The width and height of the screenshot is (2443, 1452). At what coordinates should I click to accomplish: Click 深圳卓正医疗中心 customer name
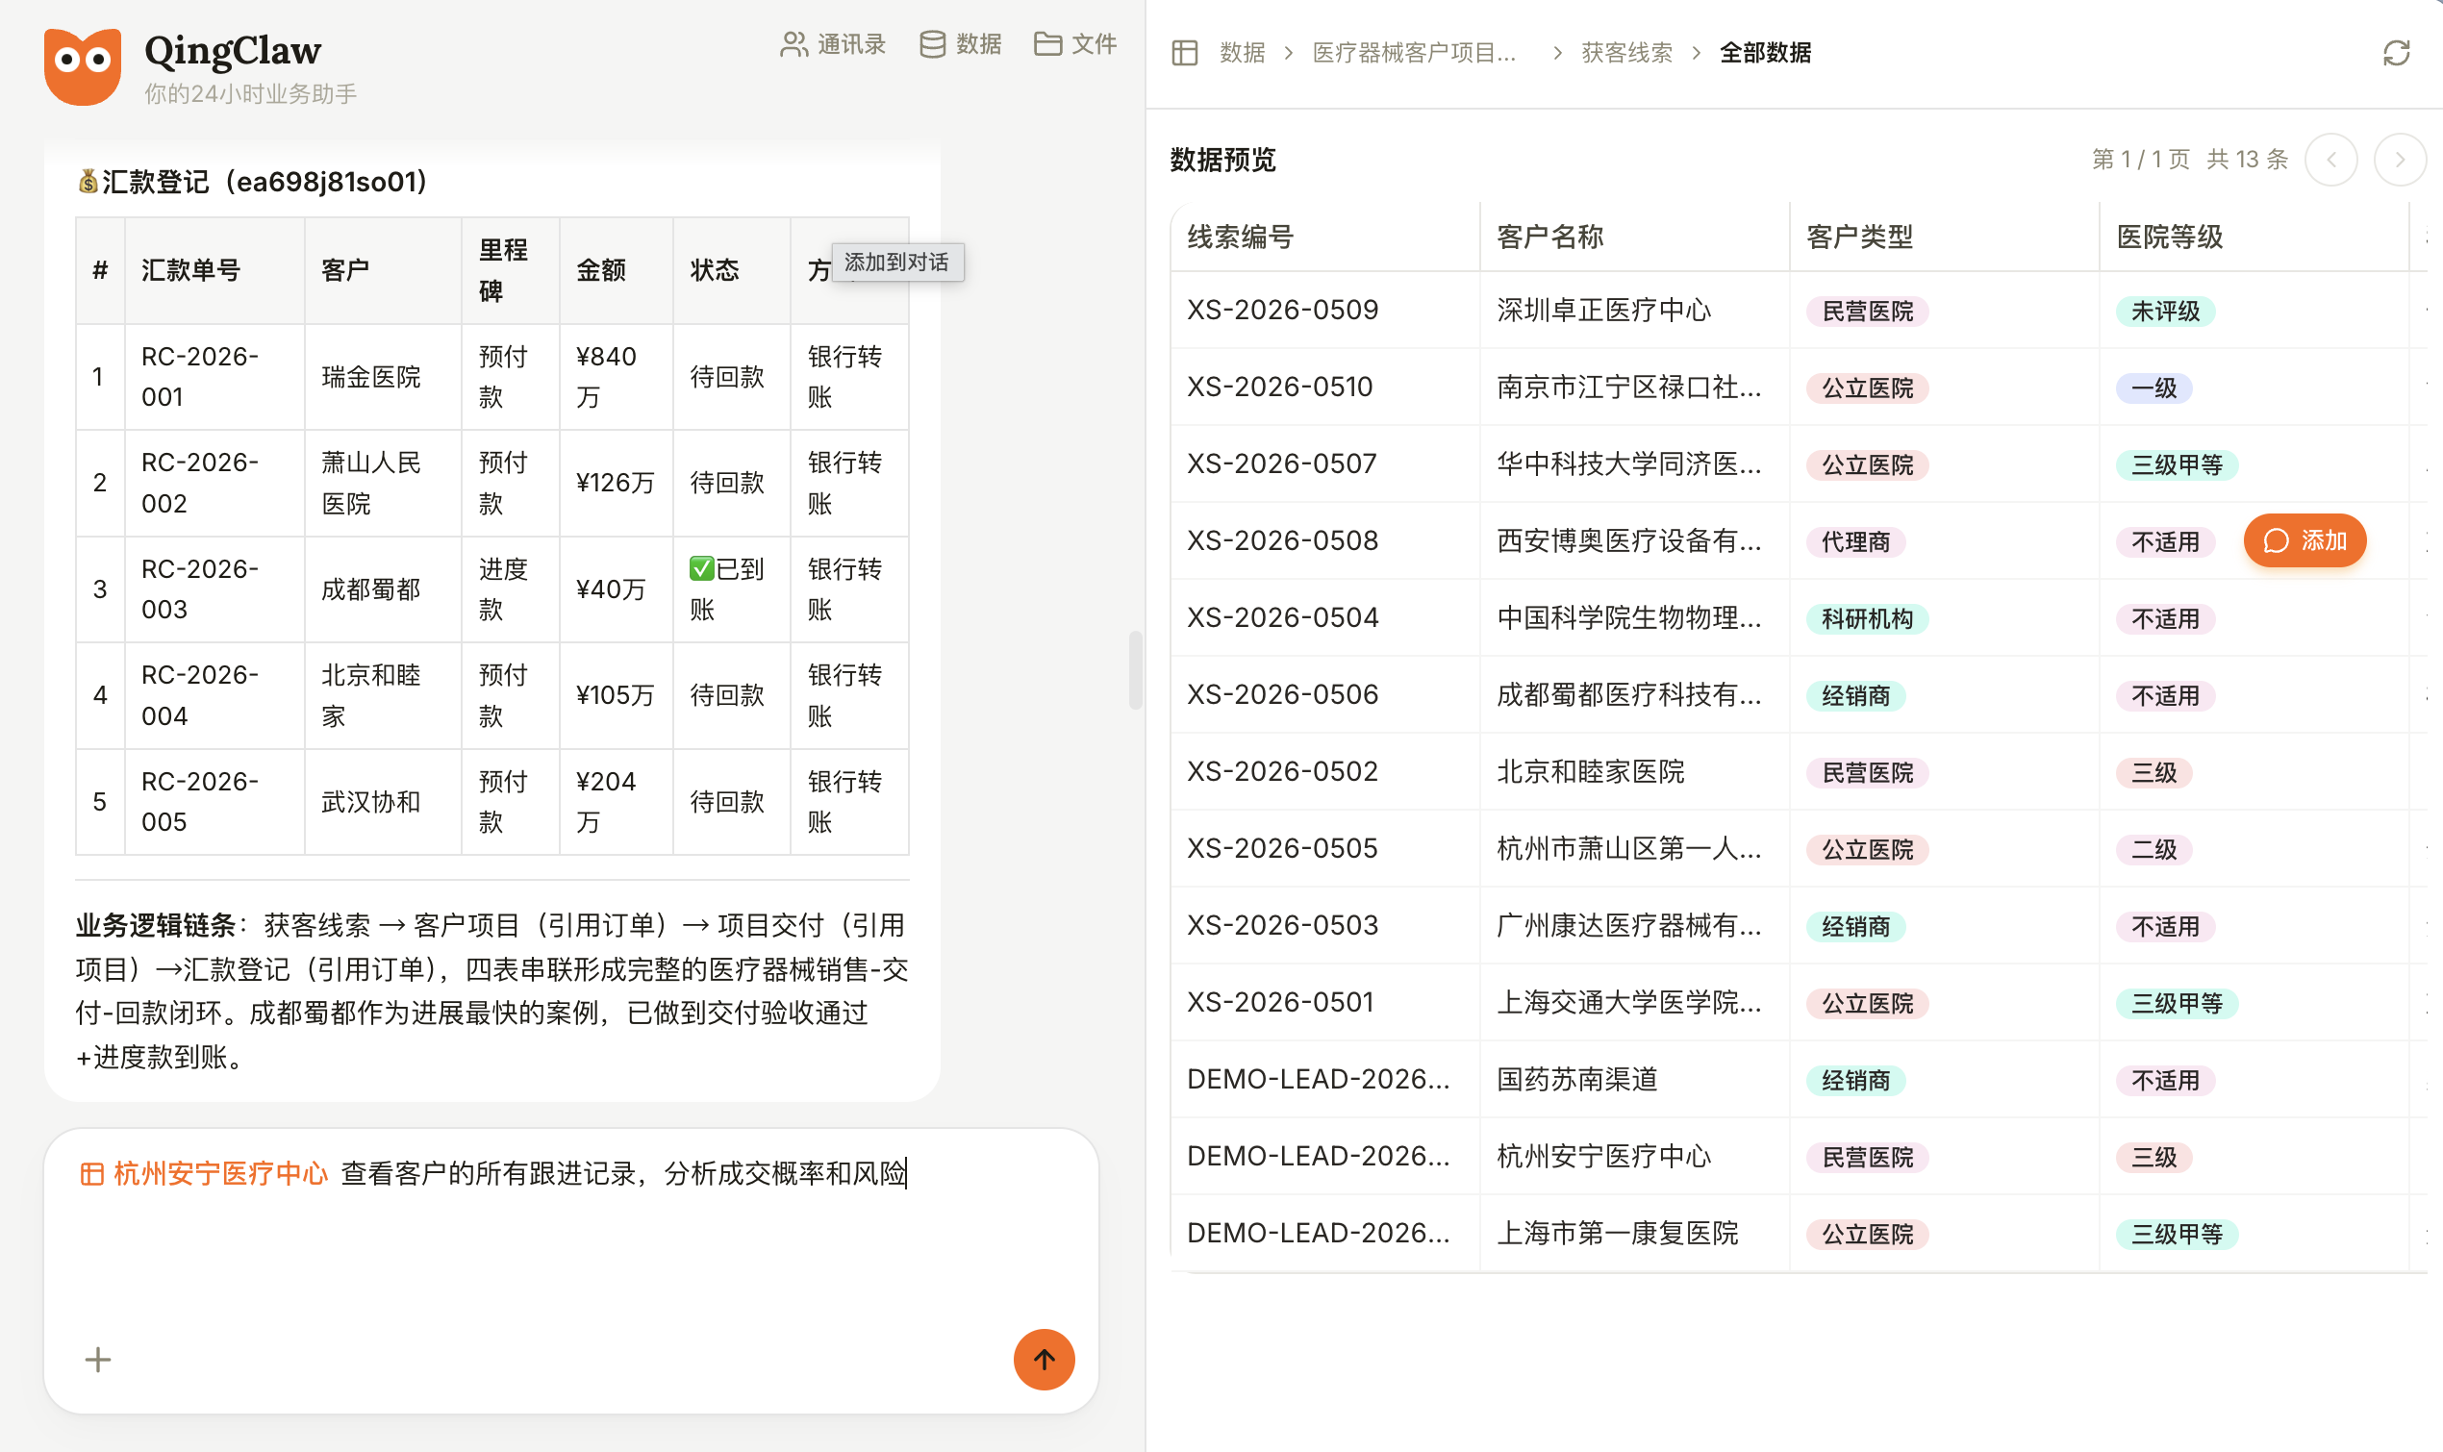(1603, 311)
